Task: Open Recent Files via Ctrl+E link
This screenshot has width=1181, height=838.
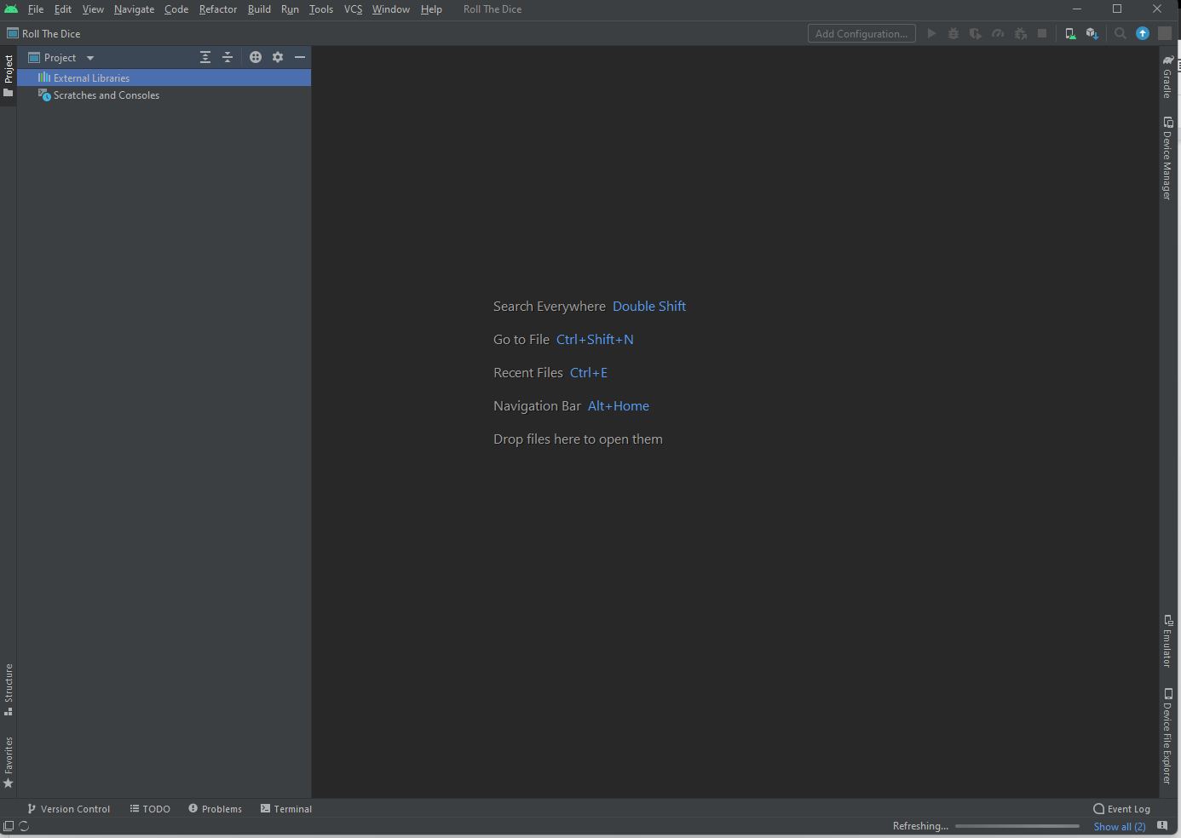Action: [589, 372]
